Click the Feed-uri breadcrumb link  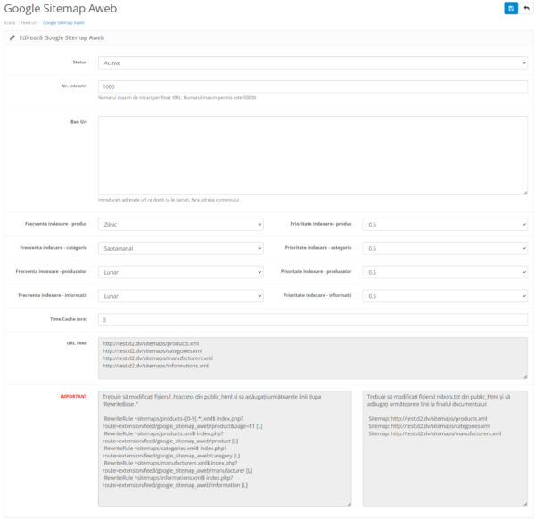click(29, 23)
